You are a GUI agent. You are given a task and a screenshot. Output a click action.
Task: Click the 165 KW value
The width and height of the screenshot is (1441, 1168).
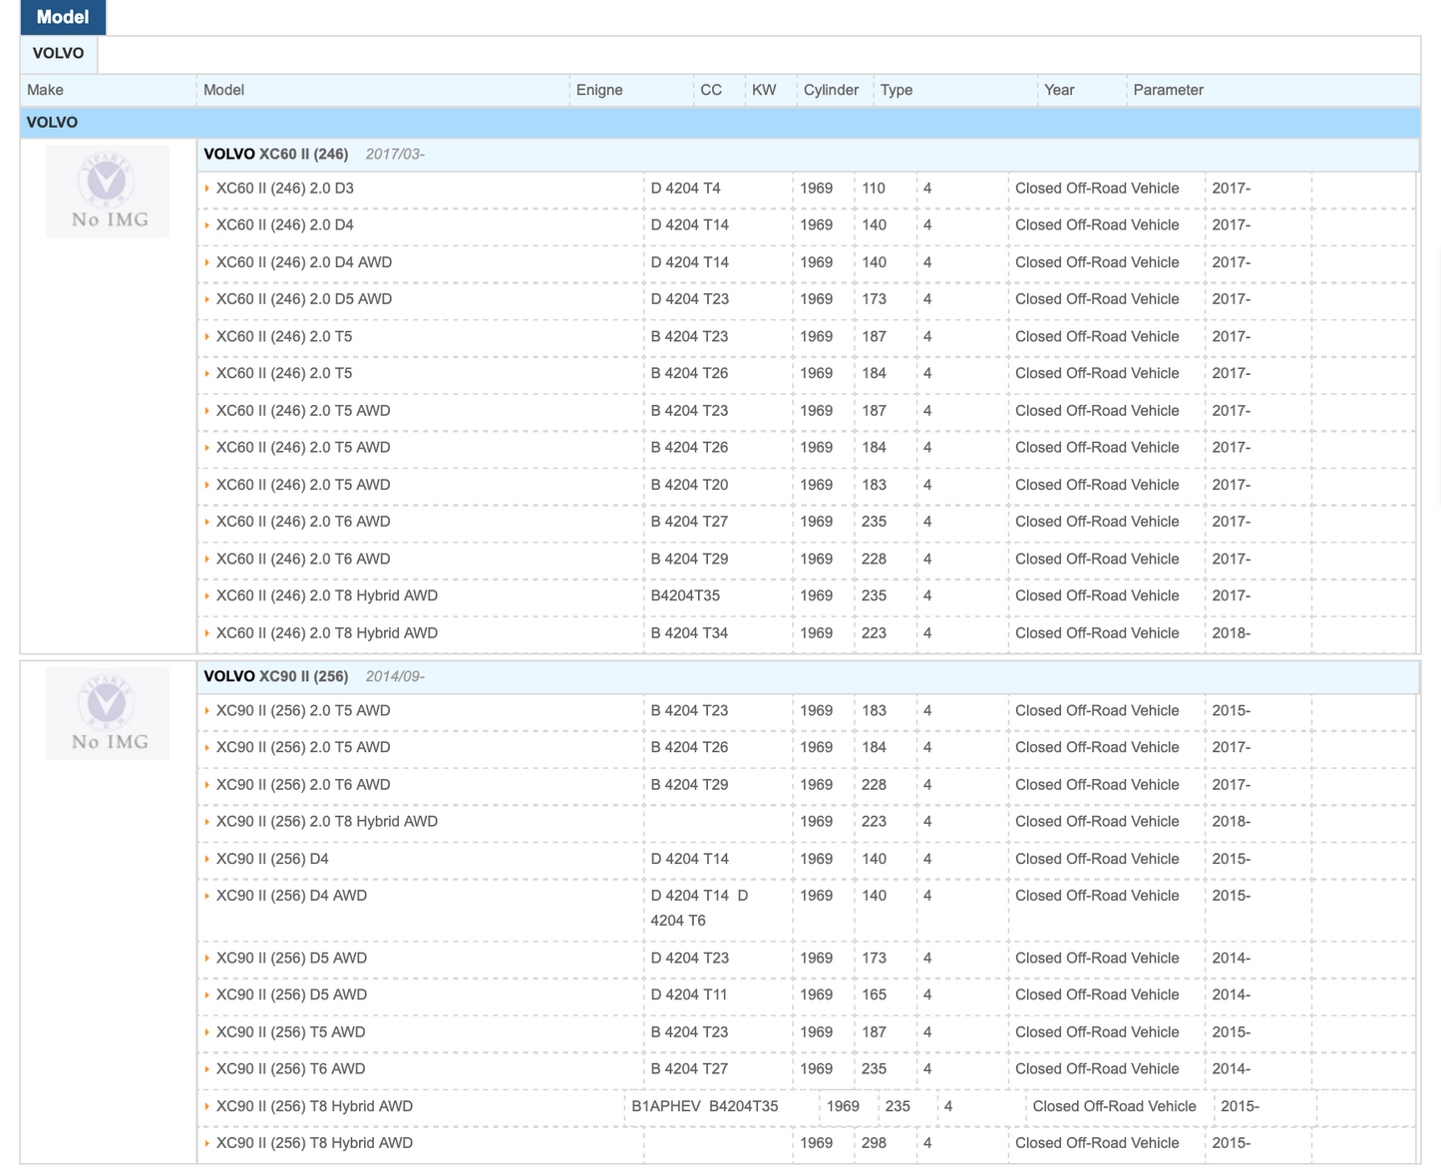point(874,995)
